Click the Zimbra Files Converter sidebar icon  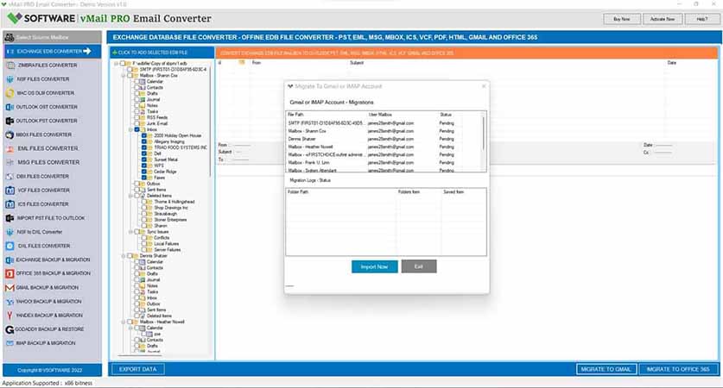pyautogui.click(x=10, y=66)
